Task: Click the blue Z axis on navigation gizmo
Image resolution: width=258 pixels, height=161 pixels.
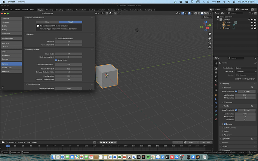Action: pos(206,22)
